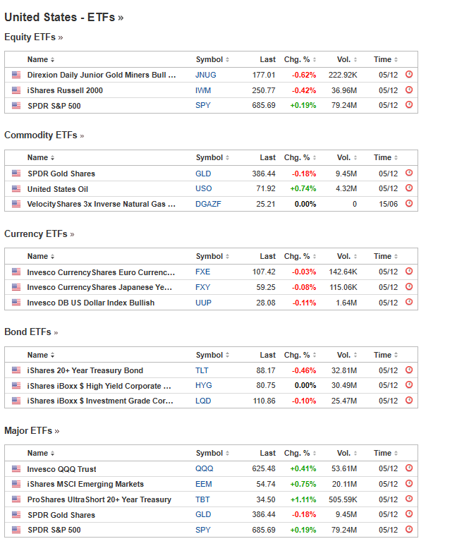Click the US flag icon beside iShares Russell 2000

pos(16,90)
